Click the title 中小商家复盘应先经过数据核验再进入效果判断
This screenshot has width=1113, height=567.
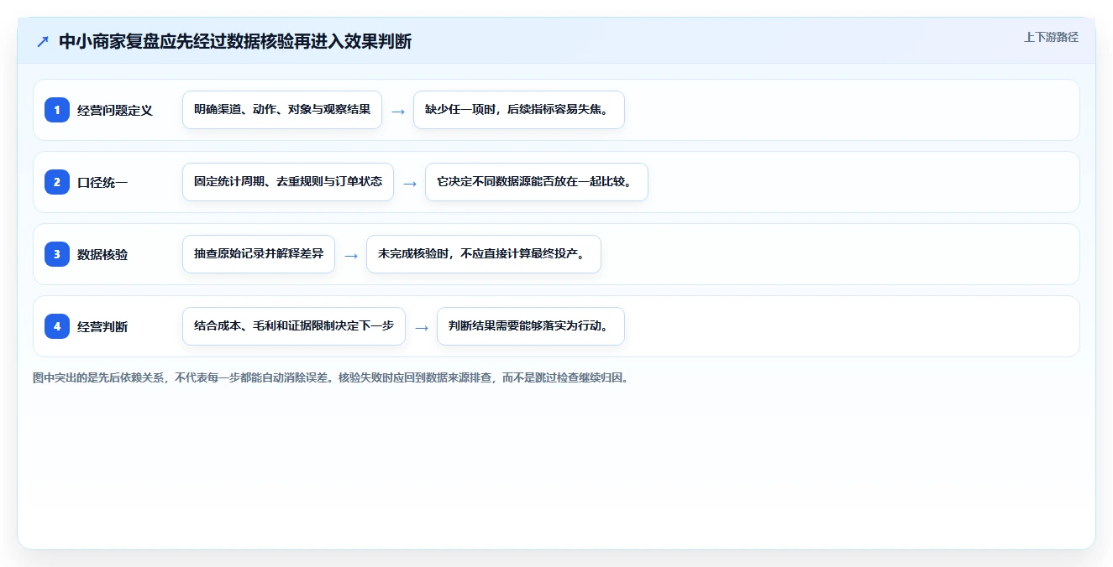[x=235, y=42]
